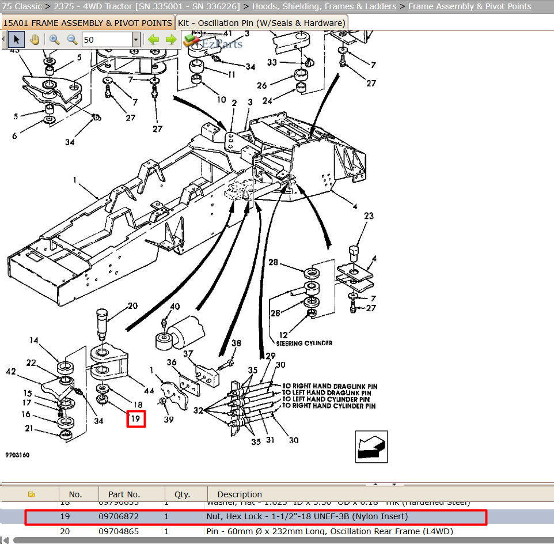
Task: Select part number 09704865 cell
Action: click(x=119, y=531)
